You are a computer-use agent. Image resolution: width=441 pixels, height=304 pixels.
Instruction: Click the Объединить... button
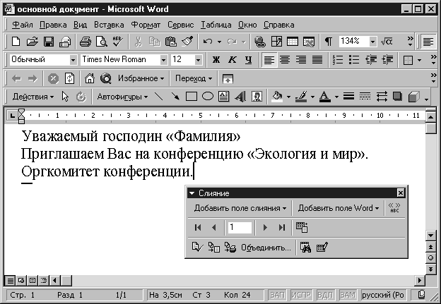(x=265, y=247)
